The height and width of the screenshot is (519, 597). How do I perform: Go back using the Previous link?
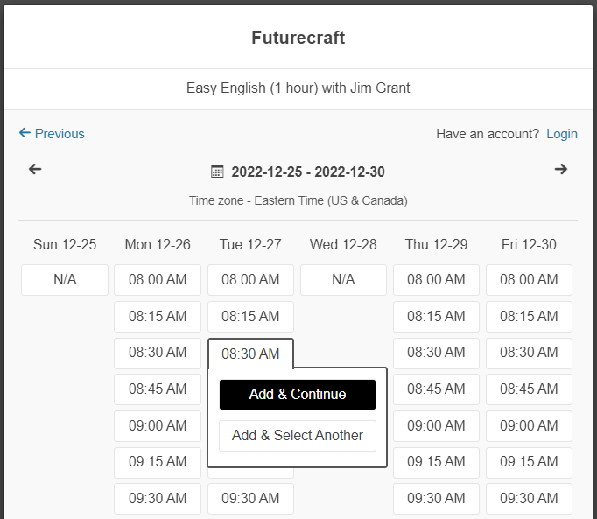[52, 134]
